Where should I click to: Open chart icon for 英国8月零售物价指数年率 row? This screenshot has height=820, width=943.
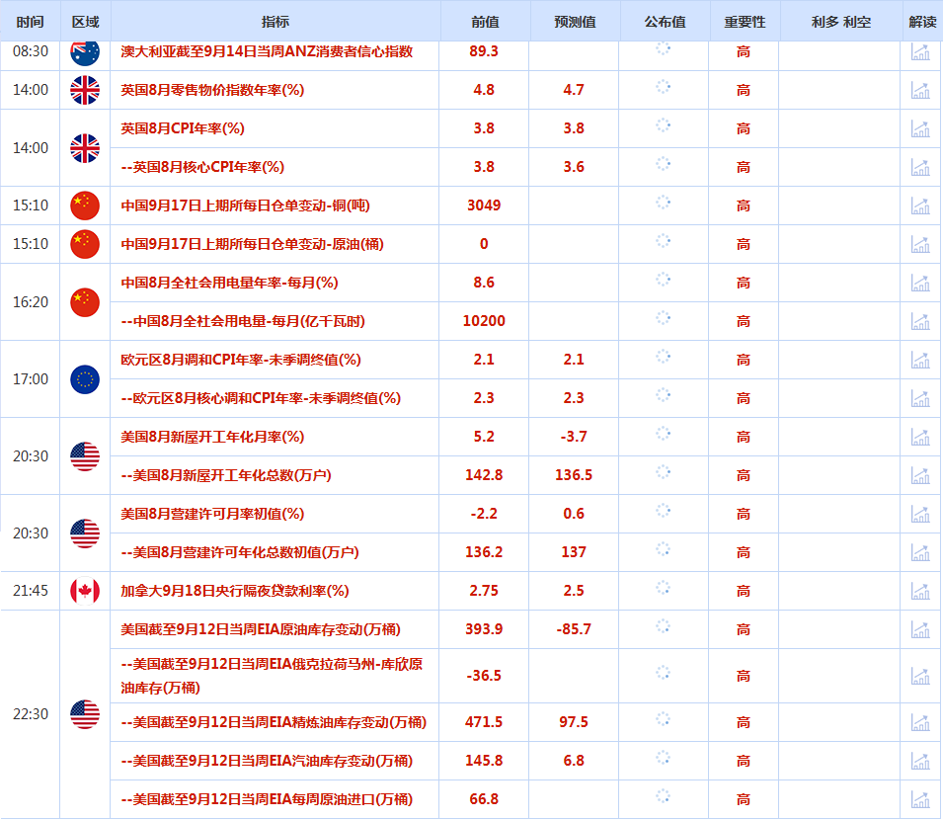point(920,91)
